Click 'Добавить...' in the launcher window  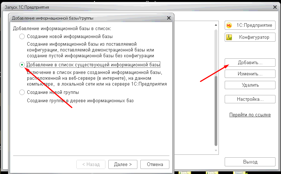[250, 62]
